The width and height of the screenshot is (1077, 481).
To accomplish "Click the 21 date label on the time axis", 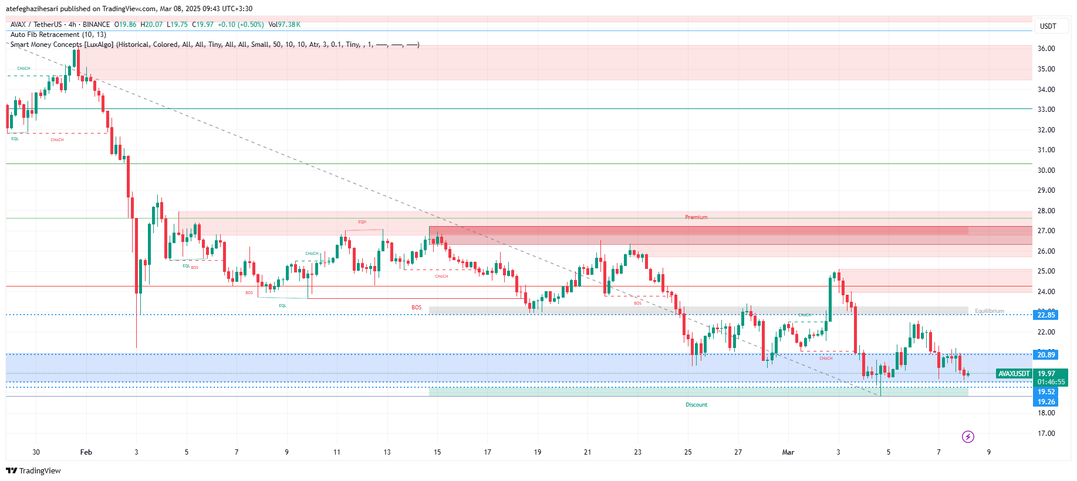I will (588, 452).
